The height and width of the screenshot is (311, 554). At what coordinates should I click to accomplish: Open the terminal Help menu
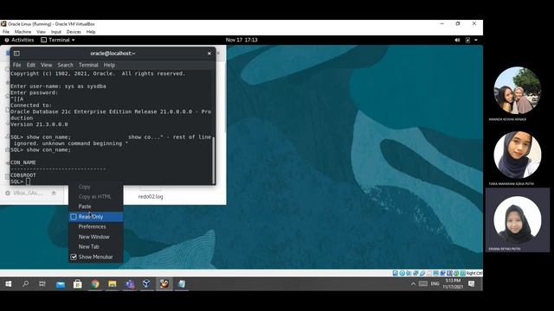pos(109,65)
